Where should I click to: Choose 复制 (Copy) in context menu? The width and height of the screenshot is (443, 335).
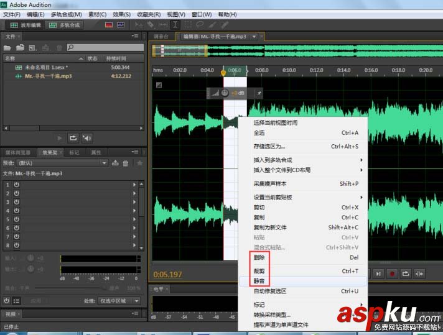click(303, 218)
